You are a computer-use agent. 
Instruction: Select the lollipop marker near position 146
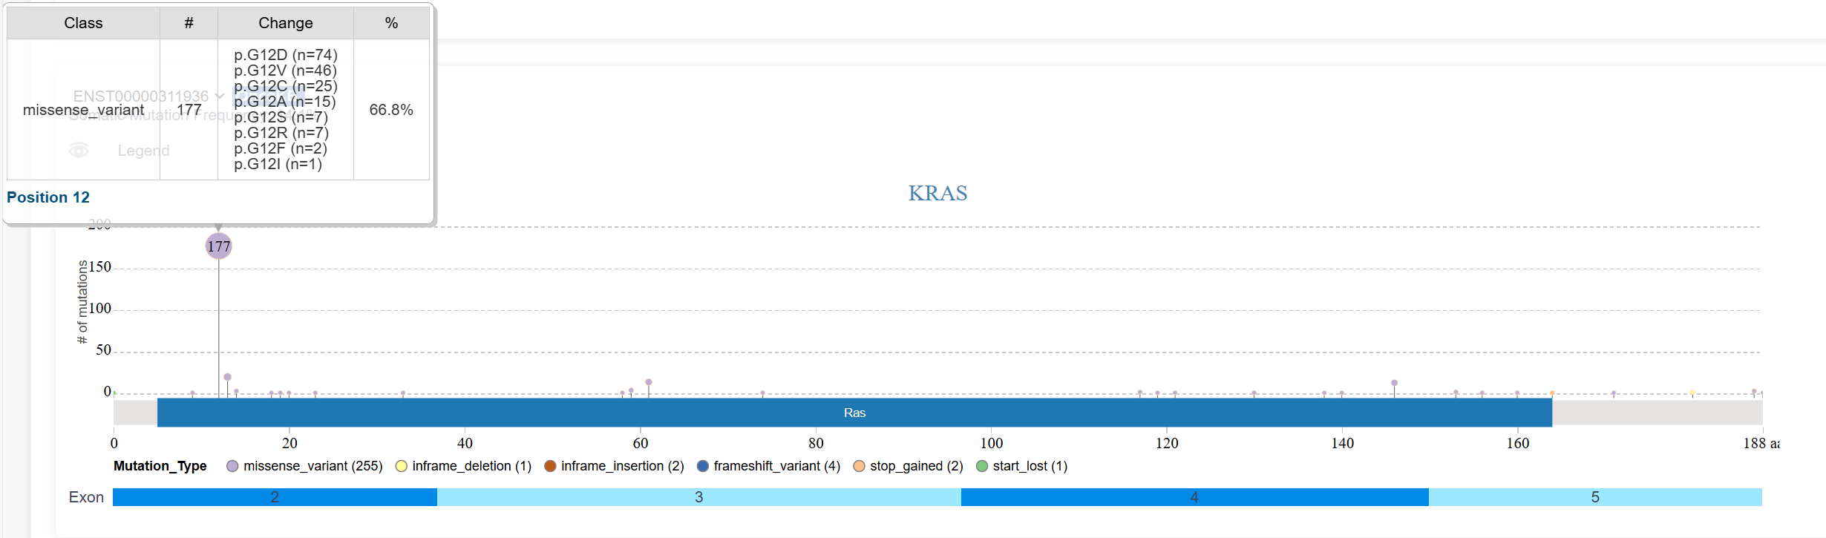(1394, 383)
